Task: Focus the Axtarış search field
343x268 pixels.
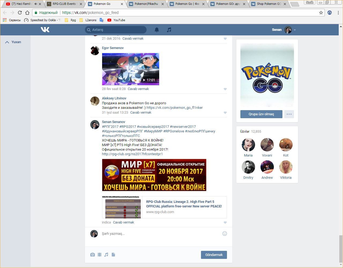Action: [116, 30]
